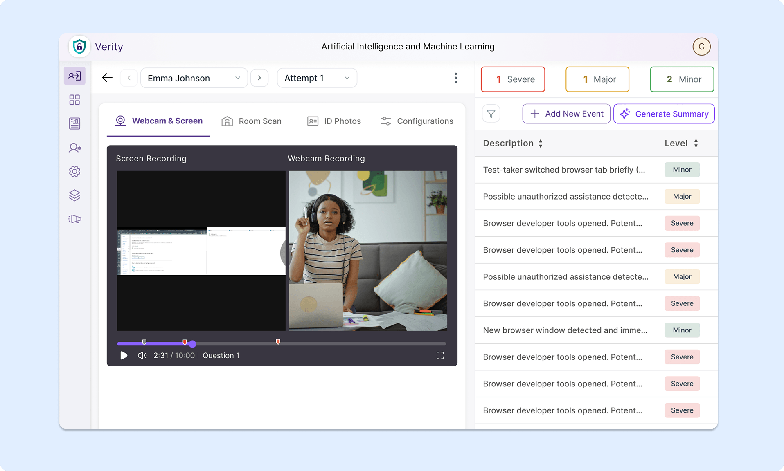Open the Emma Johnson test-taker dropdown
The height and width of the screenshot is (471, 784).
[194, 78]
